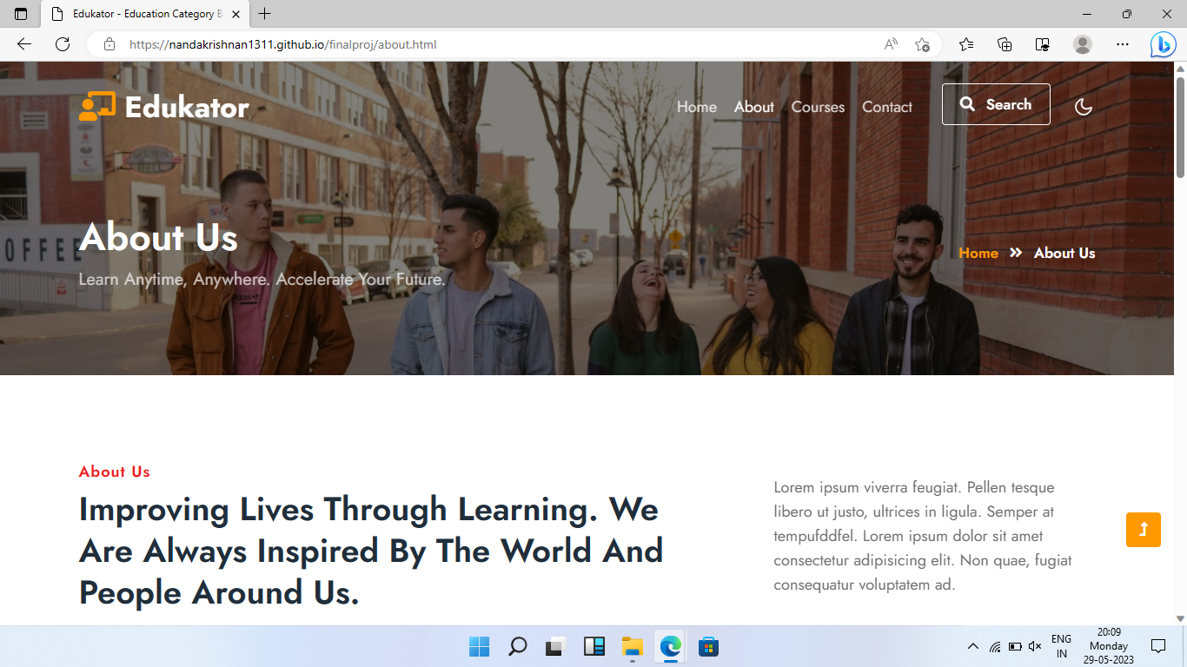
Task: Select the About menu item
Action: (x=753, y=107)
